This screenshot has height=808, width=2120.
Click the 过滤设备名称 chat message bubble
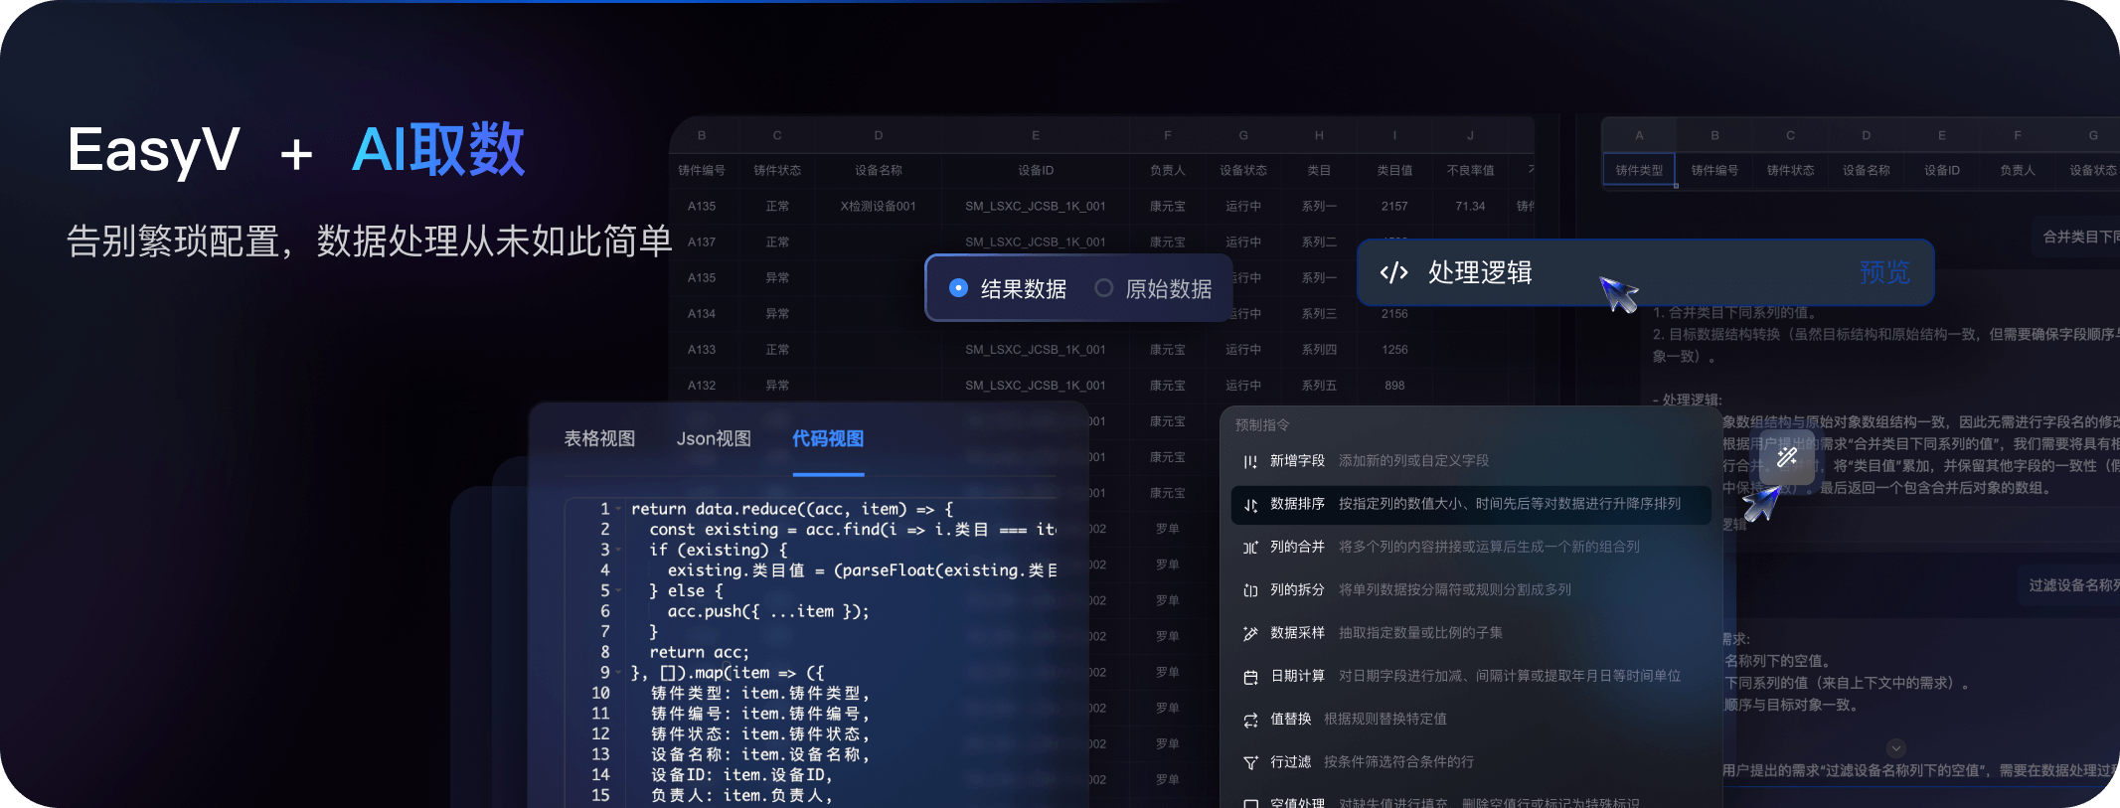(2069, 585)
